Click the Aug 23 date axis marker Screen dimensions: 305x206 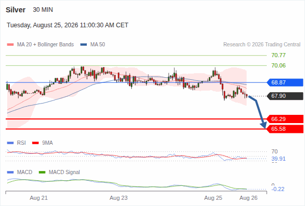point(118,198)
